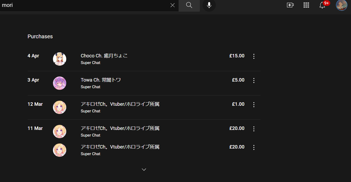351x182 pixels.
Task: Click the £5.00 amount
Action: [238, 80]
